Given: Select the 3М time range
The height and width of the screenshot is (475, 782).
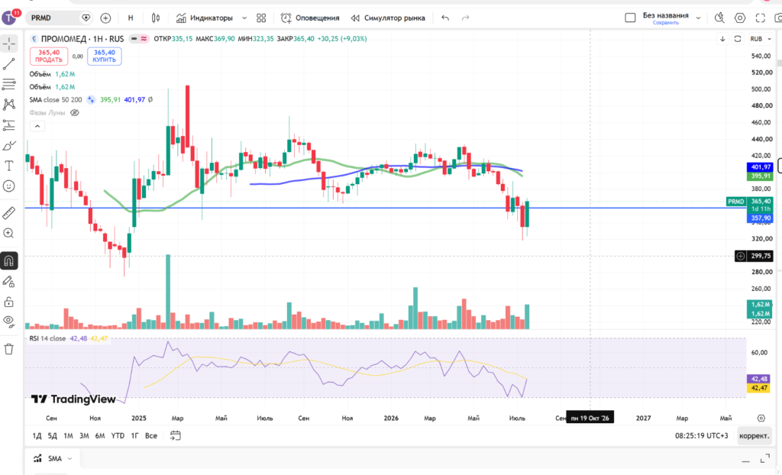Looking at the screenshot, I should pos(84,435).
